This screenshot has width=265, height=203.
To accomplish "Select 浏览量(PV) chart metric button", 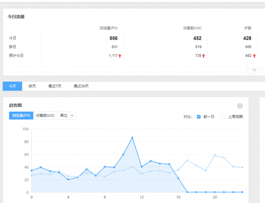I will (x=21, y=115).
